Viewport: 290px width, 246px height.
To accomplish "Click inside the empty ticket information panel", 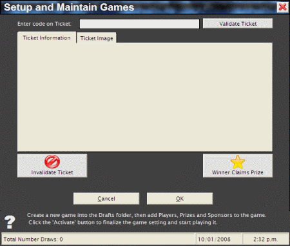I will tap(145, 97).
